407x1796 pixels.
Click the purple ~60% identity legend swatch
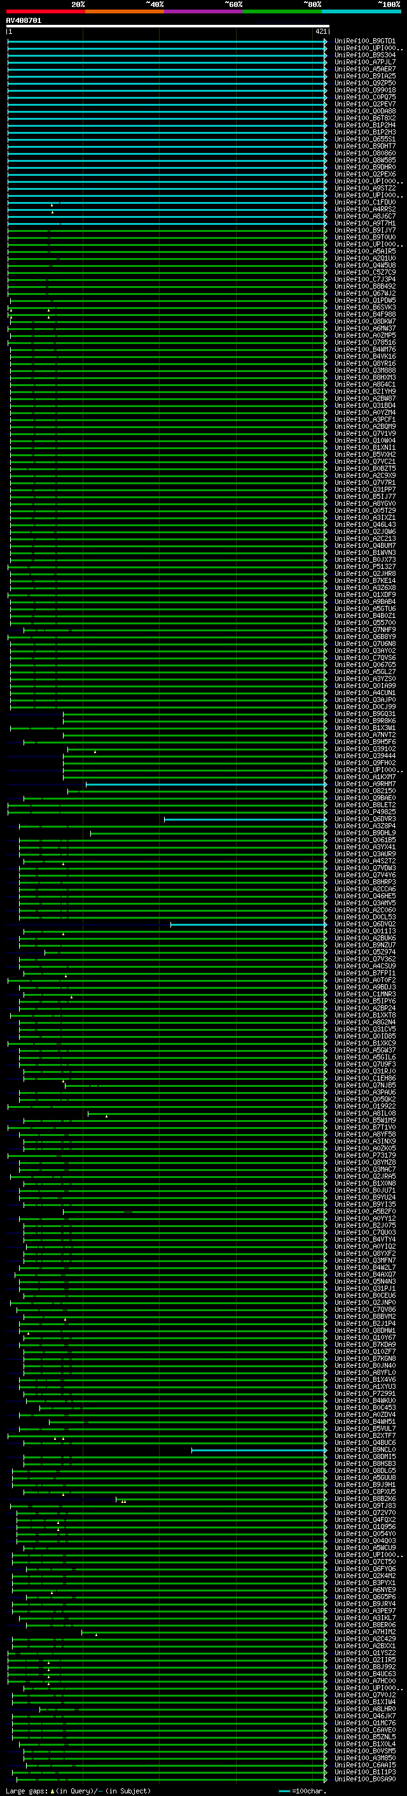click(203, 11)
